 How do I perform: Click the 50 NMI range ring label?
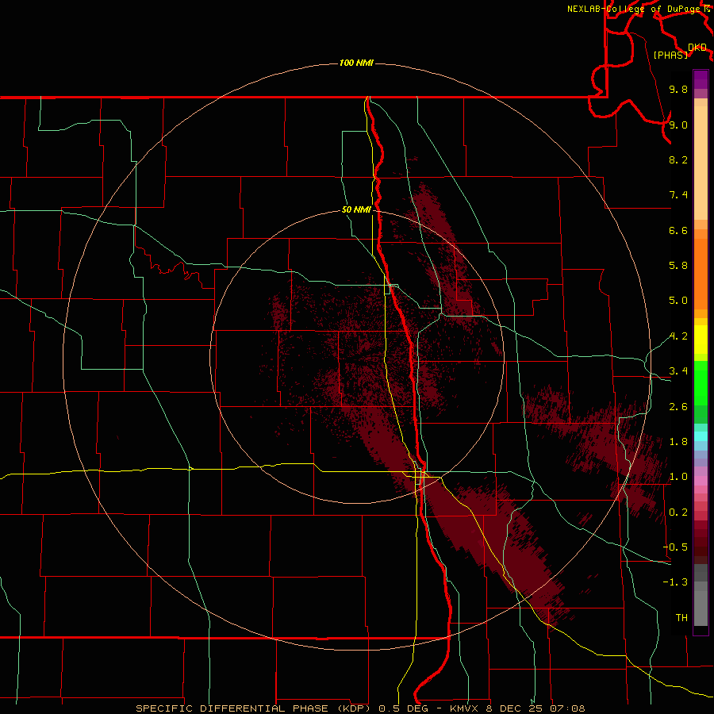(356, 209)
